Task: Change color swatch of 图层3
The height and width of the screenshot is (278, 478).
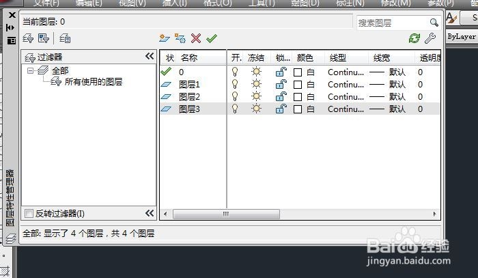Action: [x=298, y=109]
